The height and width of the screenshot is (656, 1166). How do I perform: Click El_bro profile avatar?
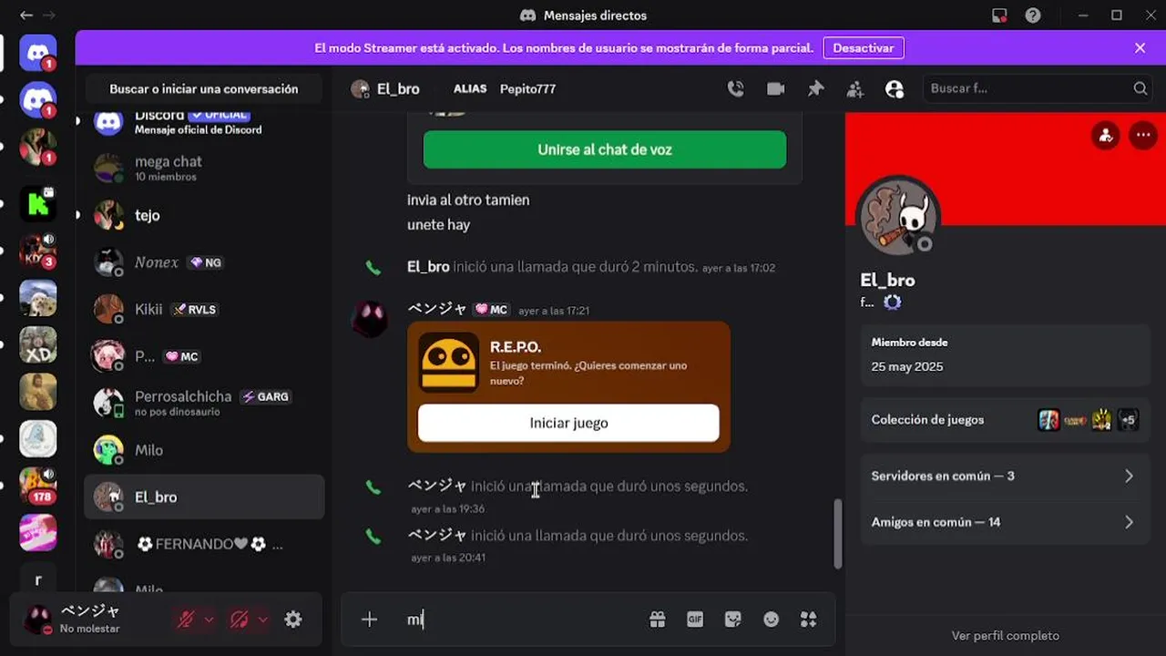click(898, 217)
